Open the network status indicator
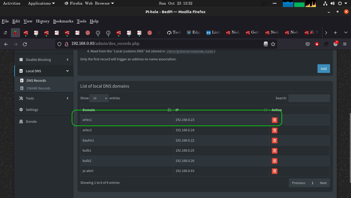This screenshot has height=198, width=351. [325, 3]
